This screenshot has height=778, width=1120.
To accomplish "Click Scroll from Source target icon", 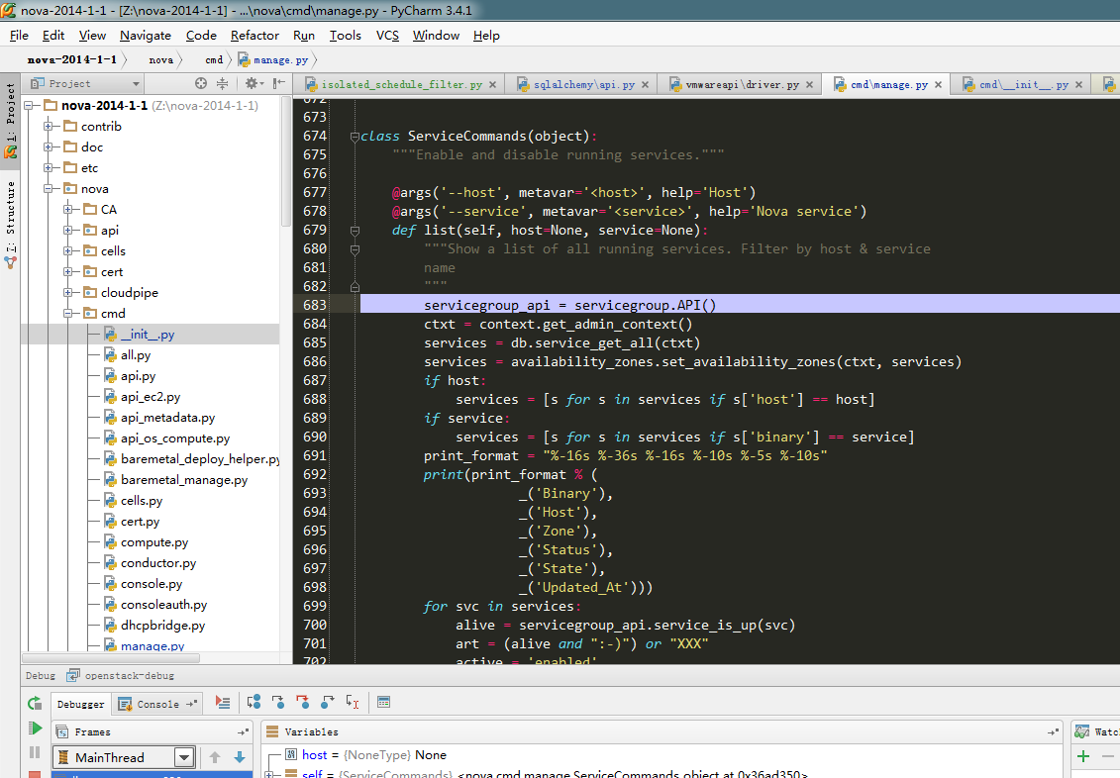I will pyautogui.click(x=201, y=83).
